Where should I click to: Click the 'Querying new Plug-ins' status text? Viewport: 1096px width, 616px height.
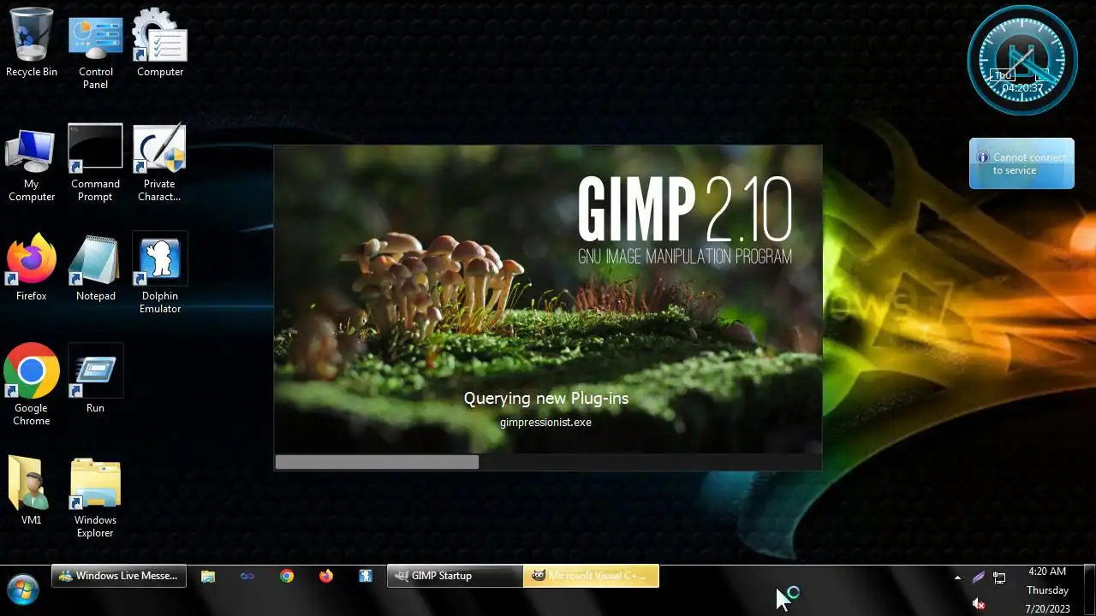coord(546,399)
